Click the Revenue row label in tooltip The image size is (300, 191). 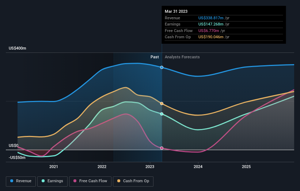pyautogui.click(x=172, y=18)
